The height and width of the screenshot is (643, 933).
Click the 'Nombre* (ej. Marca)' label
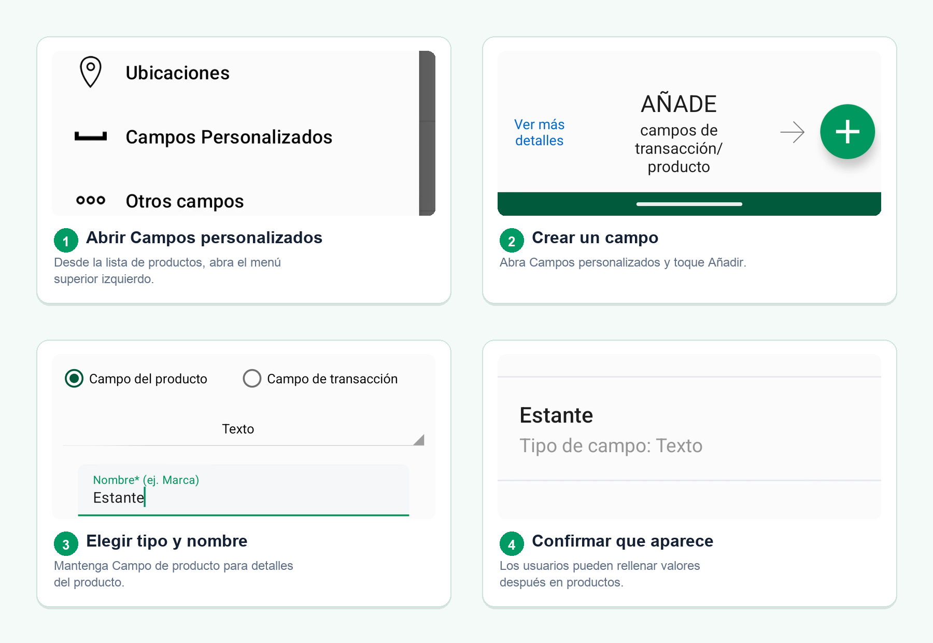[x=146, y=480]
